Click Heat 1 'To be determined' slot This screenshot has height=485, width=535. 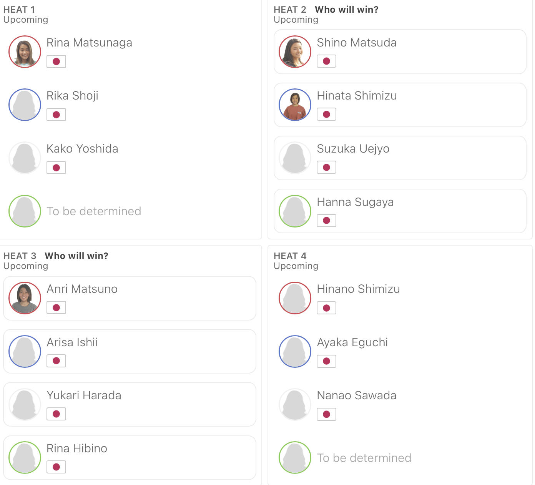pyautogui.click(x=94, y=211)
